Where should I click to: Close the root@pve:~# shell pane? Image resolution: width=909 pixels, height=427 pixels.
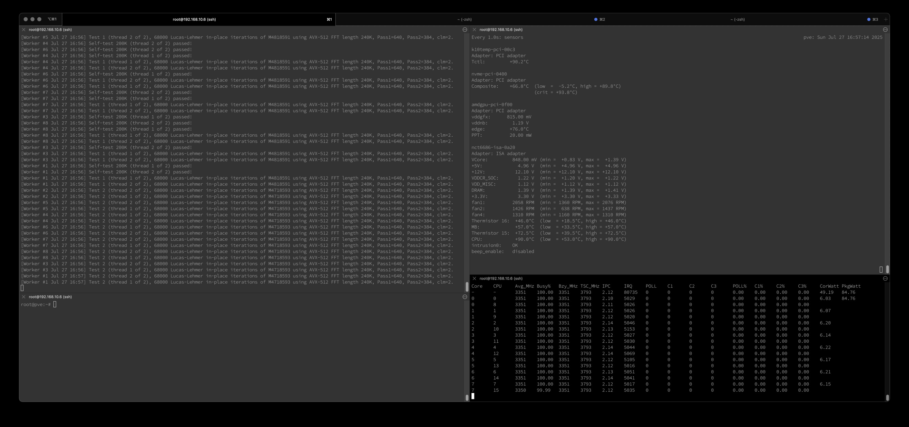23,297
